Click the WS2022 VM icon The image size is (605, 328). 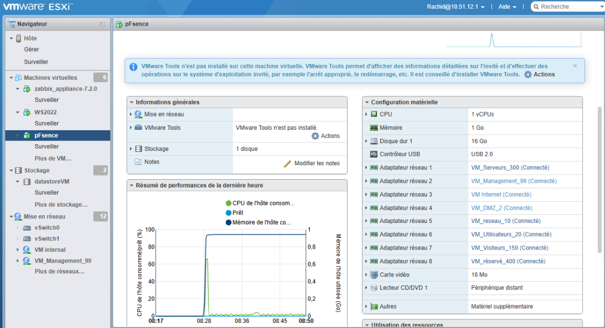(x=27, y=112)
